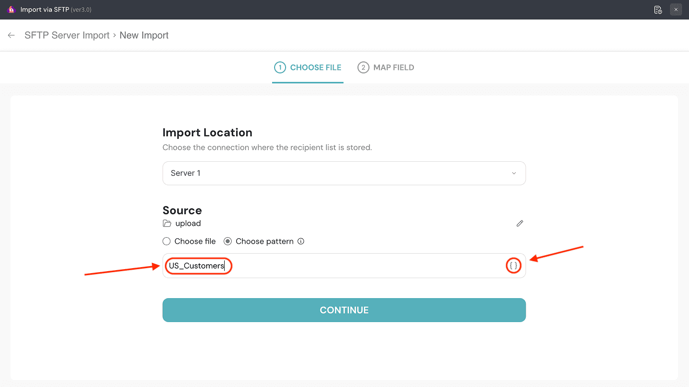689x387 pixels.
Task: Open the document log icon in title bar
Action: (658, 9)
